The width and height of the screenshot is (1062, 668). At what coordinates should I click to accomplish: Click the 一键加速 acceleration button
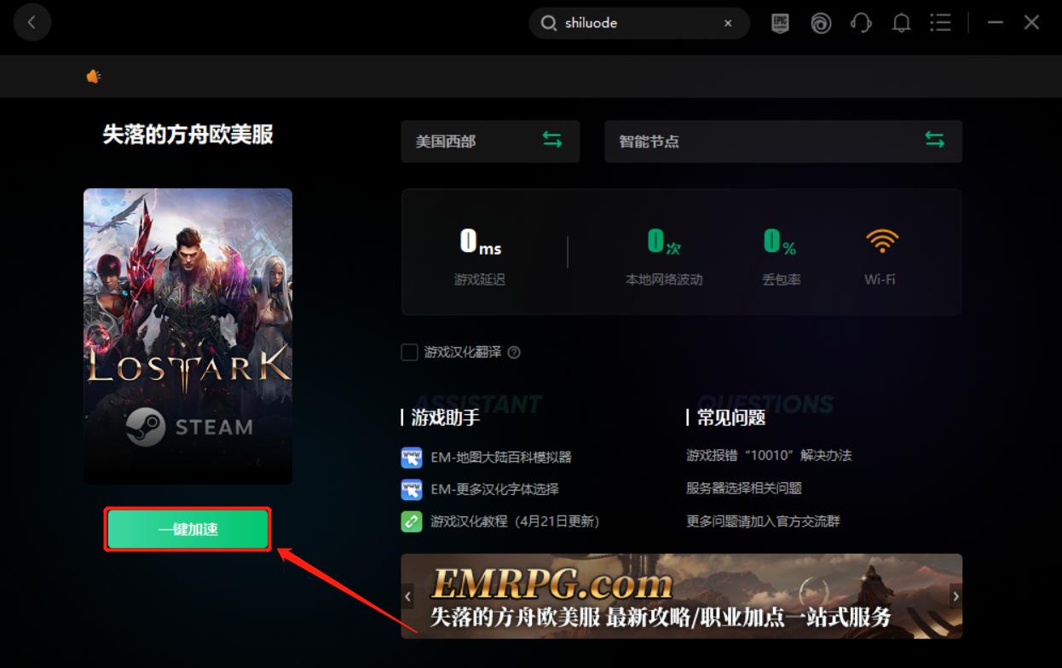click(x=187, y=529)
